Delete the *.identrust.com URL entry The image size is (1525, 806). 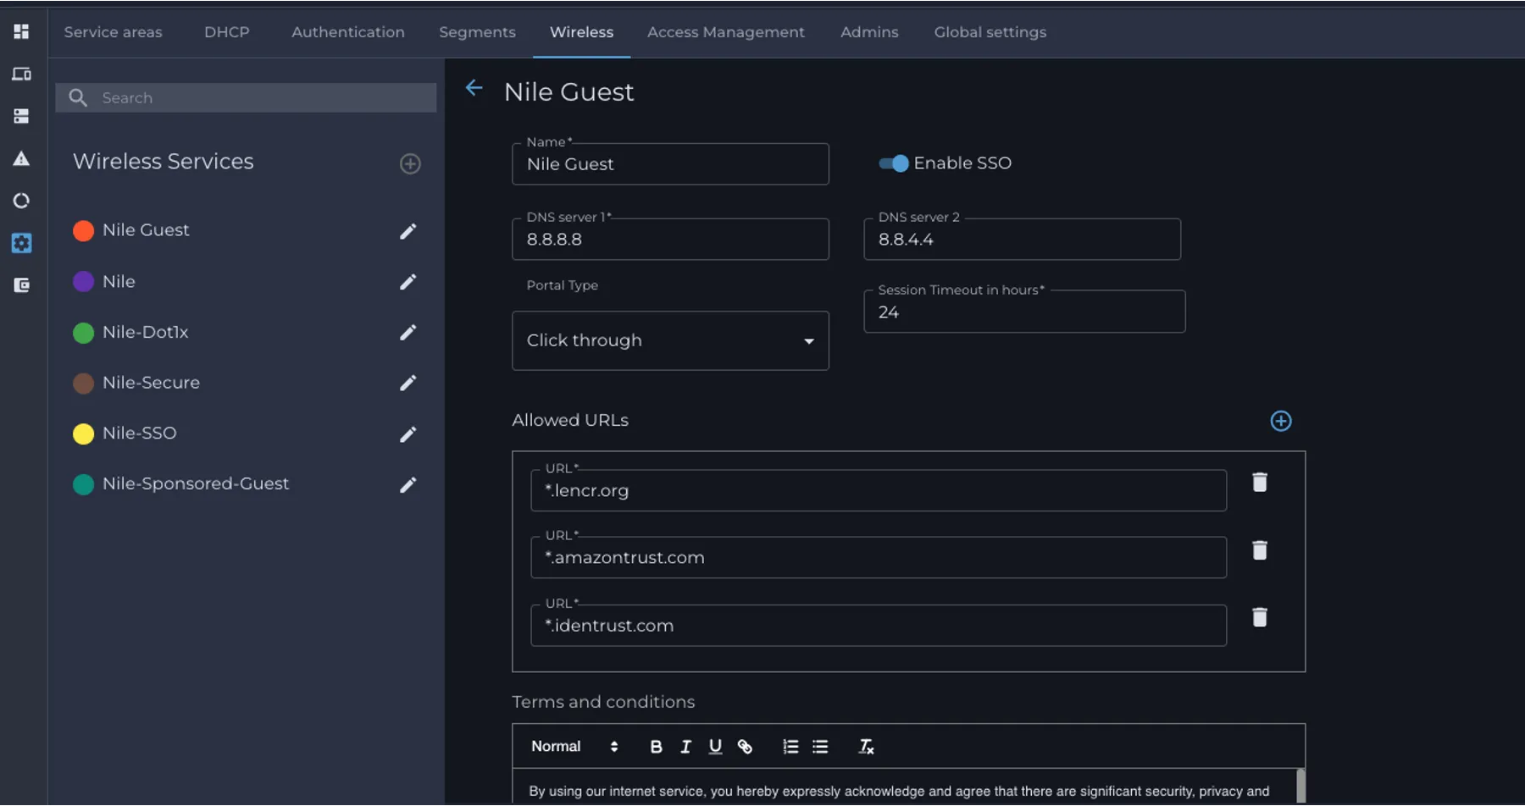pyautogui.click(x=1260, y=617)
